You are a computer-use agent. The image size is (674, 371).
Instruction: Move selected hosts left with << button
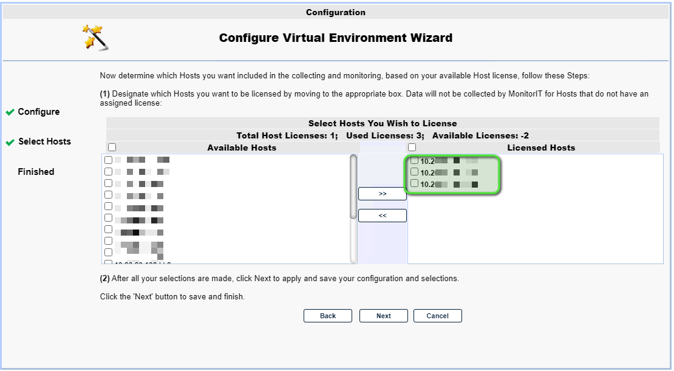(383, 216)
